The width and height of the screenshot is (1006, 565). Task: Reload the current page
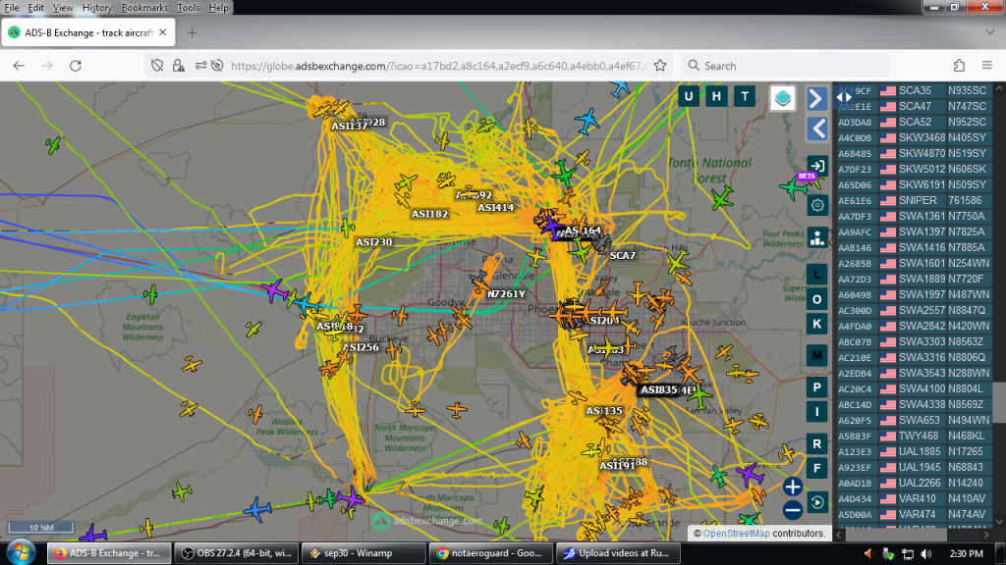[x=76, y=66]
